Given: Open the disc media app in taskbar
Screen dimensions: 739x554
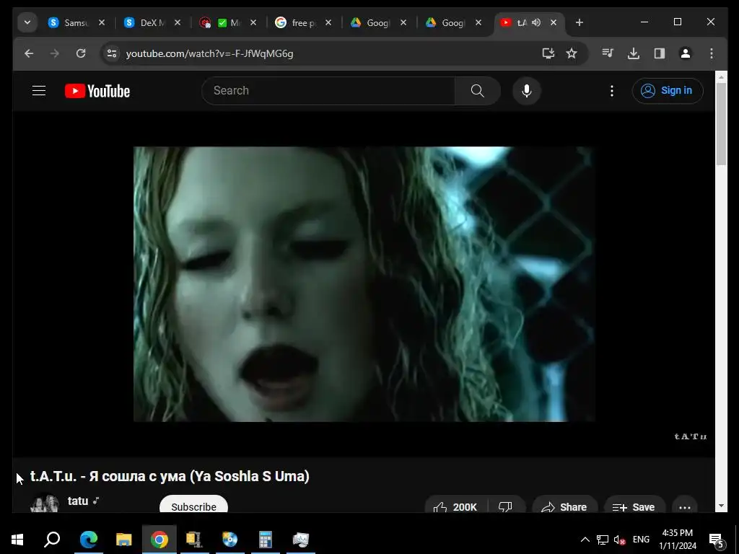Looking at the screenshot, I should click(x=230, y=540).
